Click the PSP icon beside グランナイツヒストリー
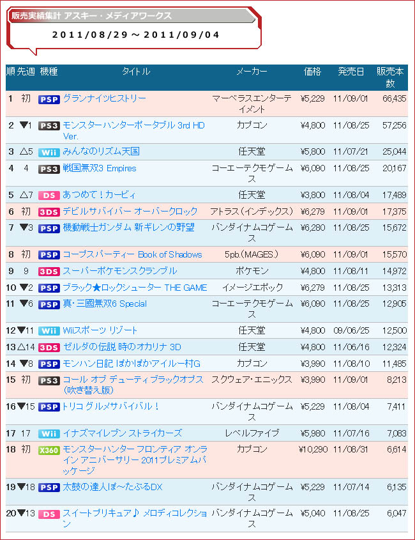This screenshot has height=540, width=415. (49, 100)
